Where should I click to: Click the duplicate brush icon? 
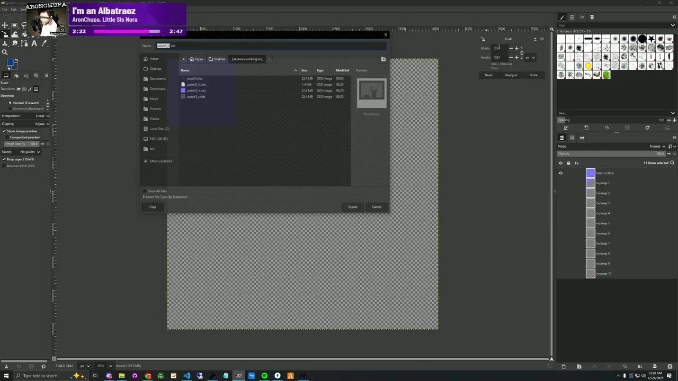coord(606,128)
